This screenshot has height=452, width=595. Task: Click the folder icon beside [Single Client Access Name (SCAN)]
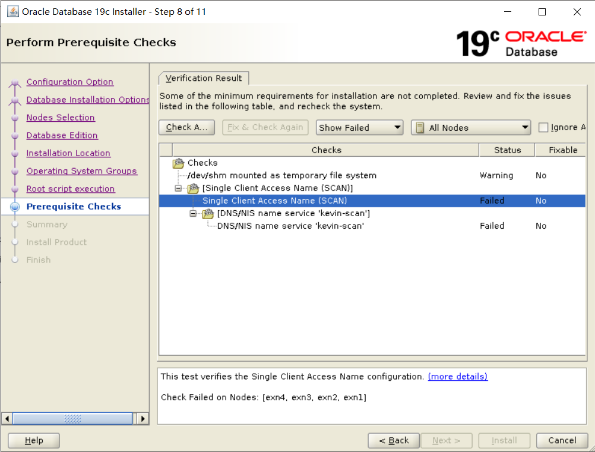193,188
